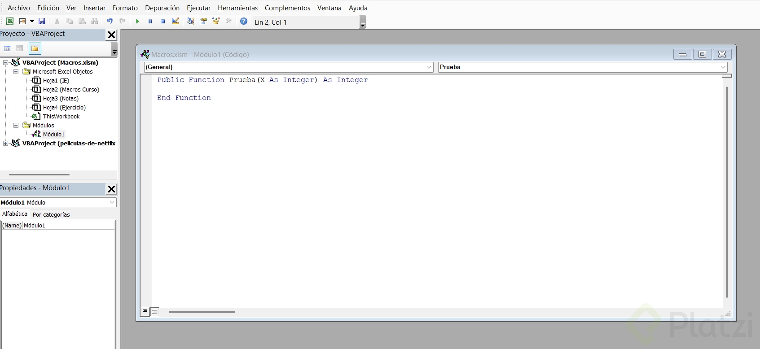Toggle Folders view in the Project panel
760x349 pixels.
[35, 48]
